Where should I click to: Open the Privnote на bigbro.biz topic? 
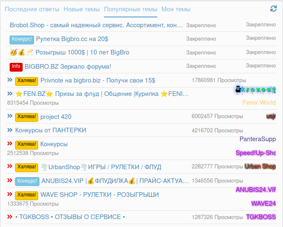[98, 80]
